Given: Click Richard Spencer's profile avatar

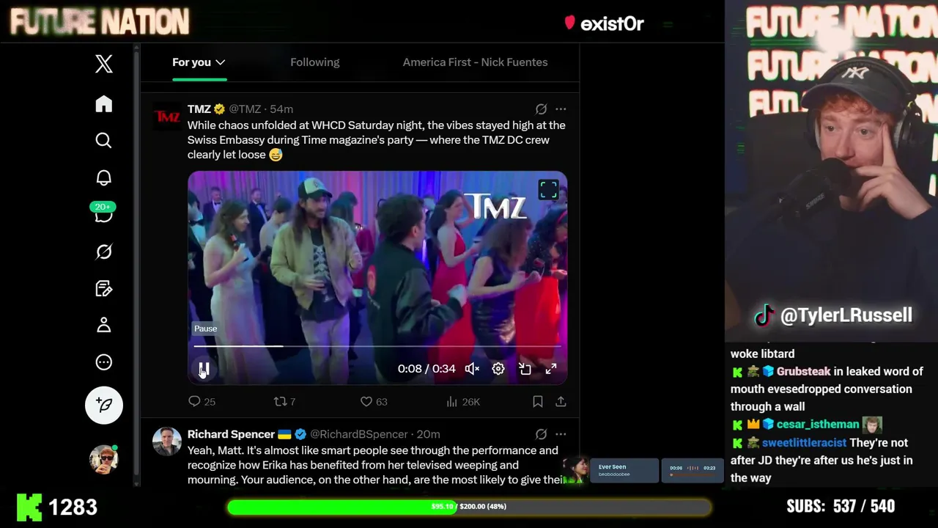Looking at the screenshot, I should 167,442.
